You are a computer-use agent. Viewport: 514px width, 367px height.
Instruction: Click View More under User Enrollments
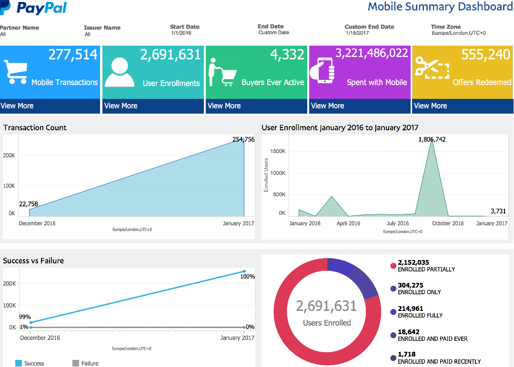121,106
